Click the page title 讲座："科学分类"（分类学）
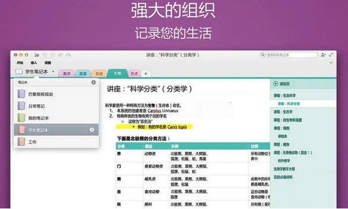The image size is (348, 209). (150, 89)
